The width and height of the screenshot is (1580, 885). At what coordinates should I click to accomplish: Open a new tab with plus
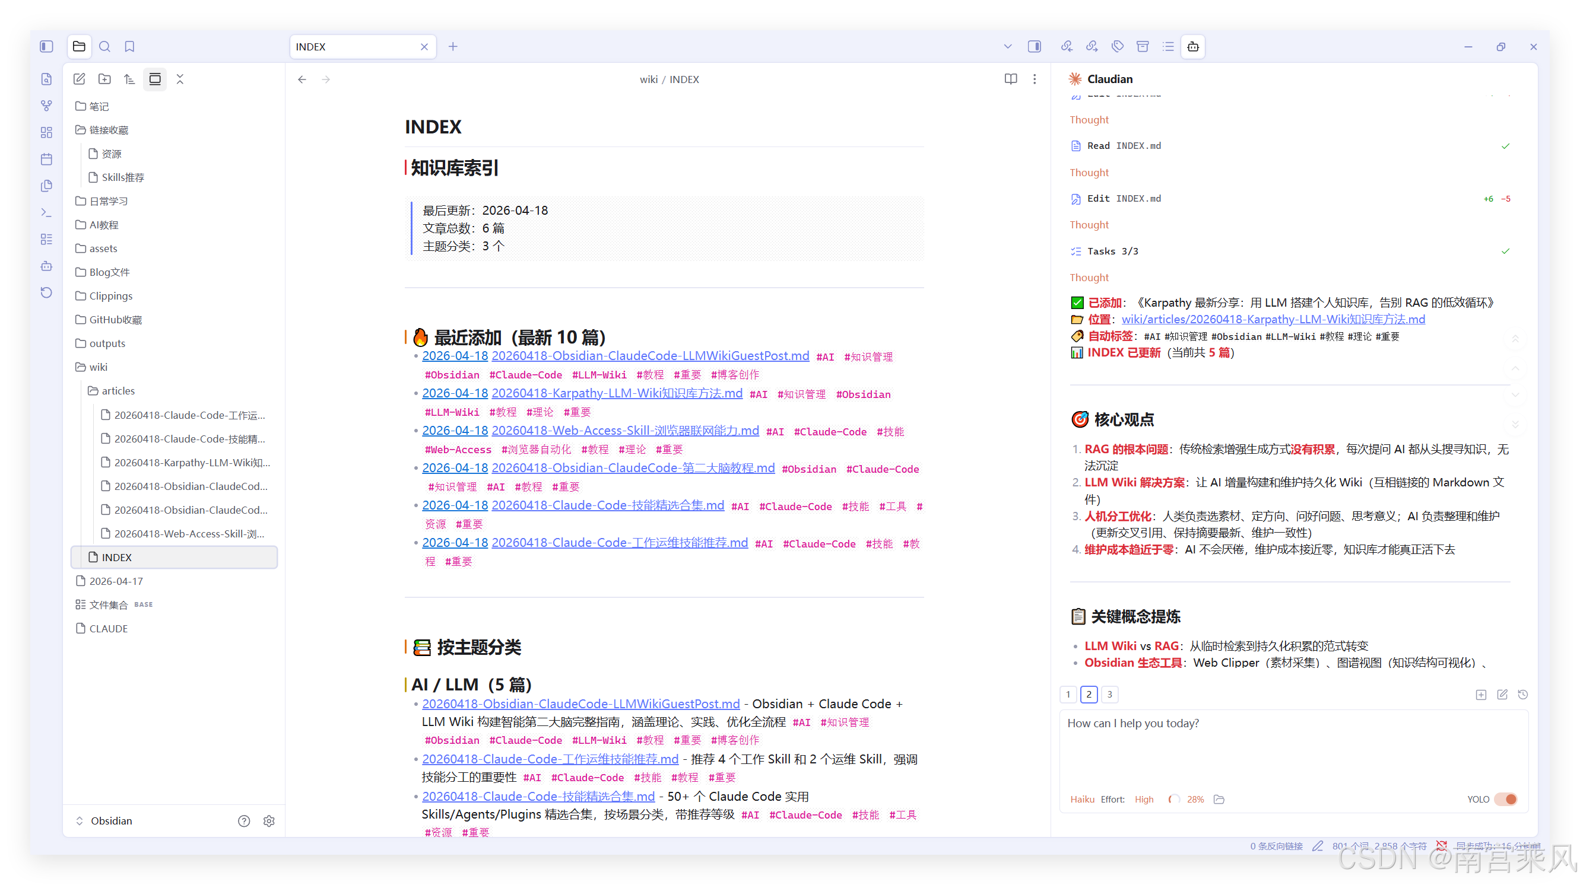(x=453, y=47)
